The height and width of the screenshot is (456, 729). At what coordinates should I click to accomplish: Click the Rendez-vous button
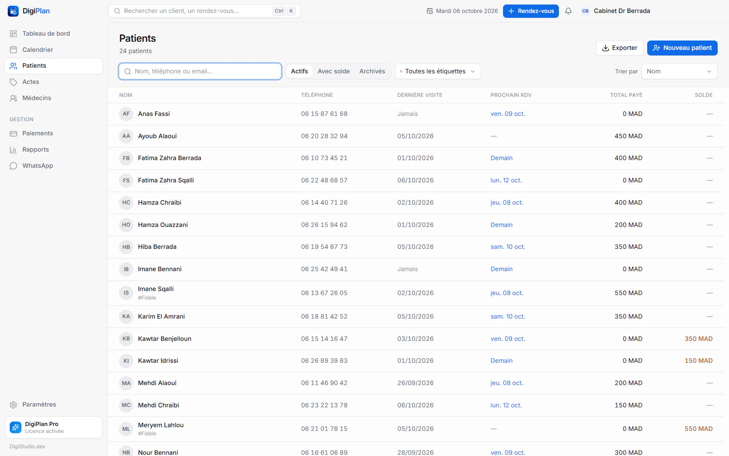tap(531, 11)
